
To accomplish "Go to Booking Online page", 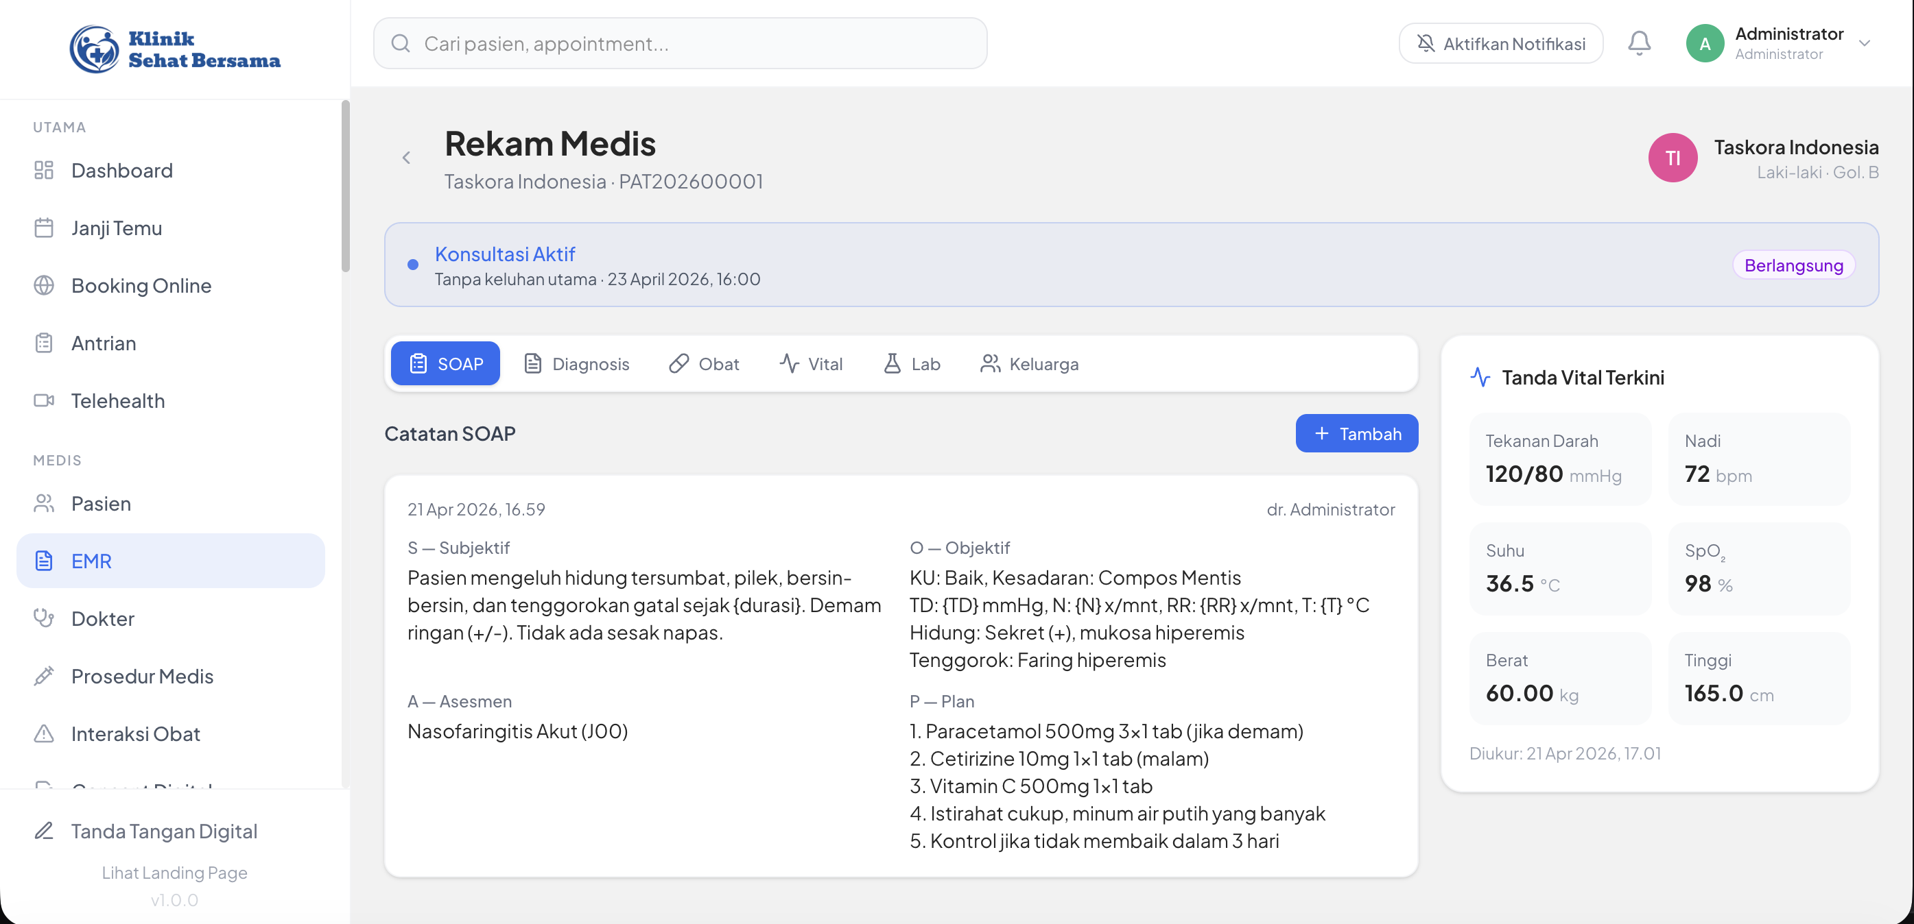I will (x=141, y=286).
